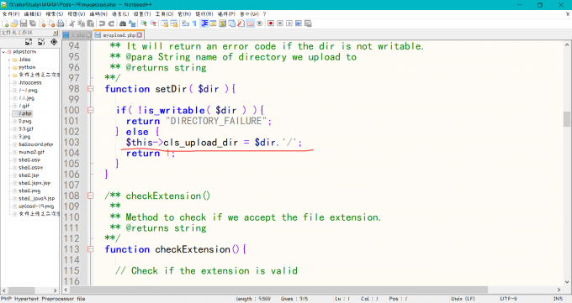The width and height of the screenshot is (572, 303).
Task: Open the Replace toolbar icon
Action: point(132,24)
